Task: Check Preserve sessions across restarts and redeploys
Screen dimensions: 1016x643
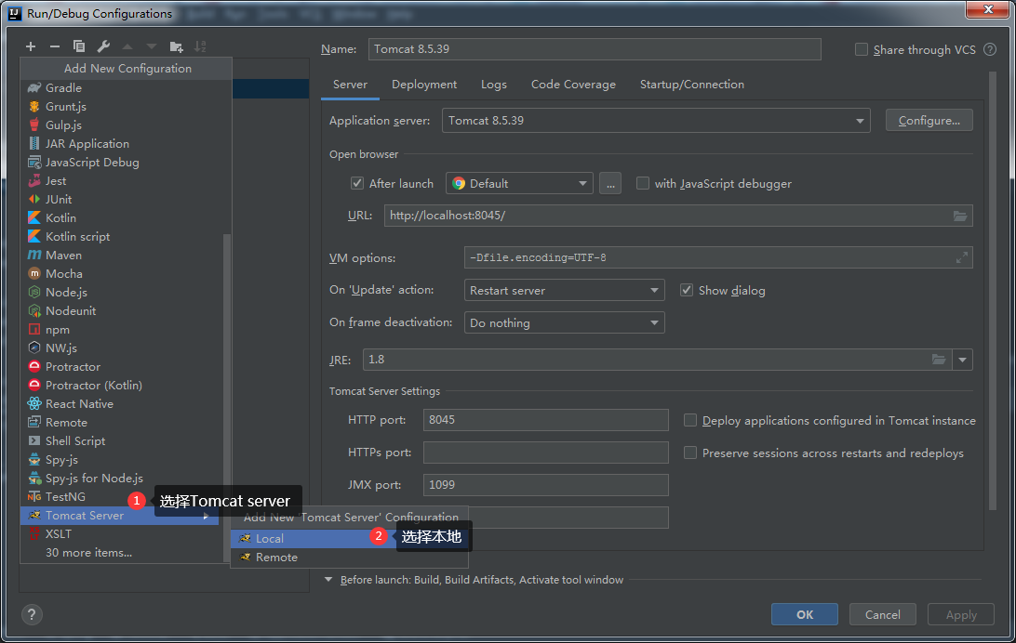Action: [690, 453]
